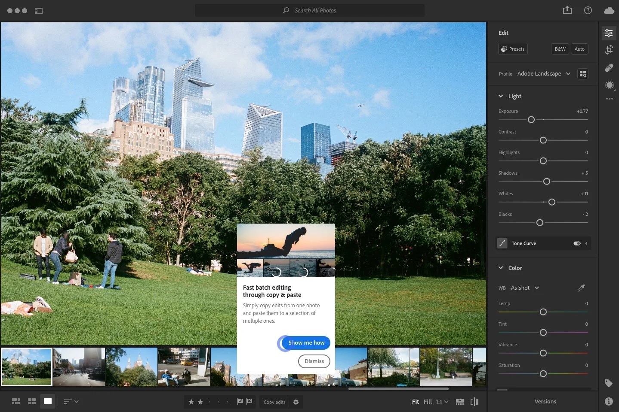Screen dimensions: 619x412
Task: Select Fit zoom mode
Action: (416, 402)
